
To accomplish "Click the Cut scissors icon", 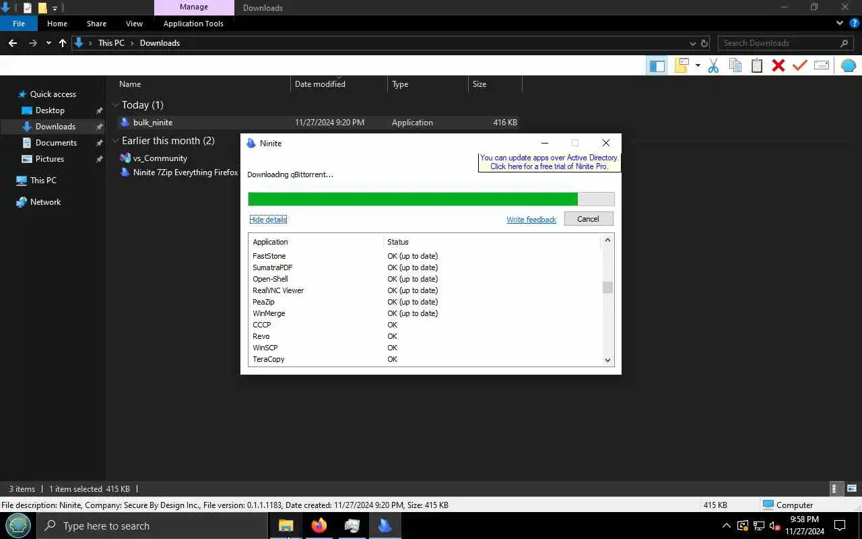I will point(714,65).
